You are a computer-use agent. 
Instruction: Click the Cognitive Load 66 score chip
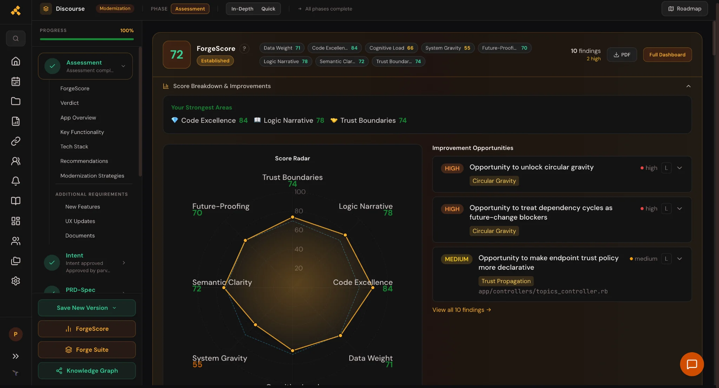coord(391,48)
